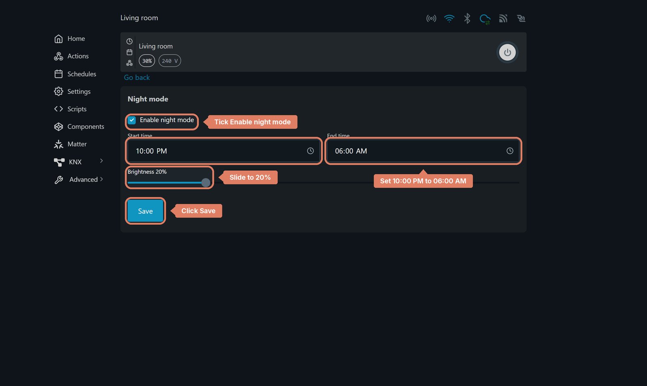This screenshot has width=647, height=386.
Task: Open Components section
Action: pos(79,127)
